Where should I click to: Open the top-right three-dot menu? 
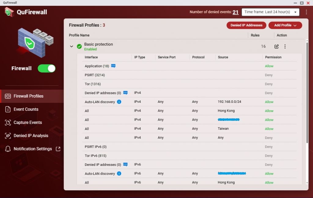(x=306, y=12)
